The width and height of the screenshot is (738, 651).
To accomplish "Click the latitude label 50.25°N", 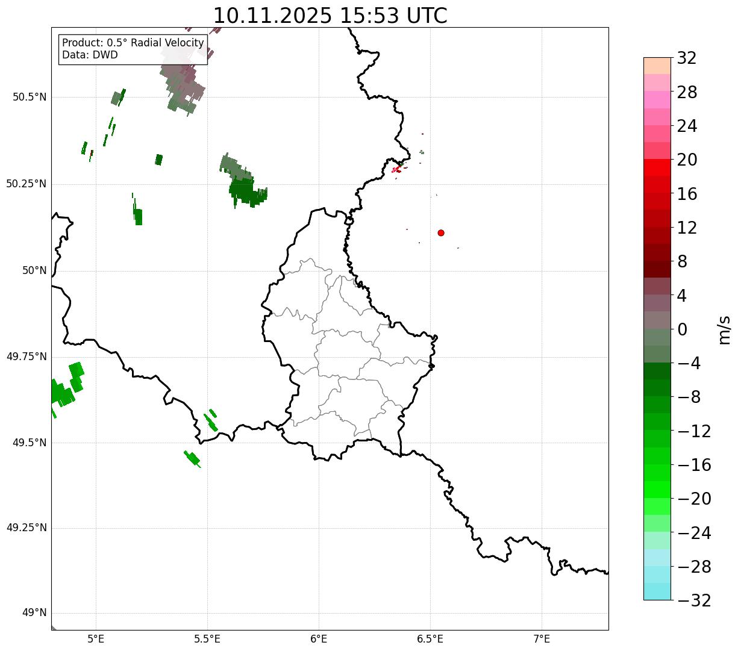I will point(27,184).
